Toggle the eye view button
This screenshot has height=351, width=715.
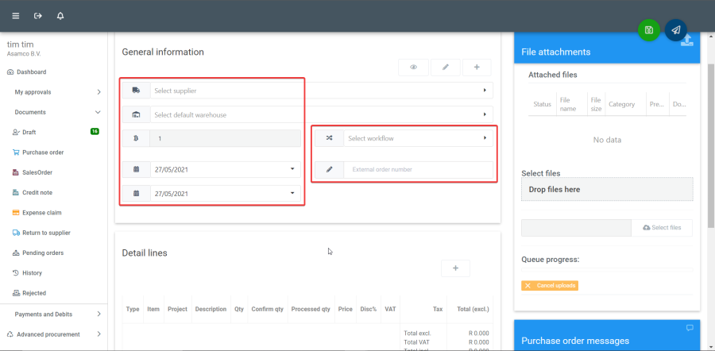(413, 67)
